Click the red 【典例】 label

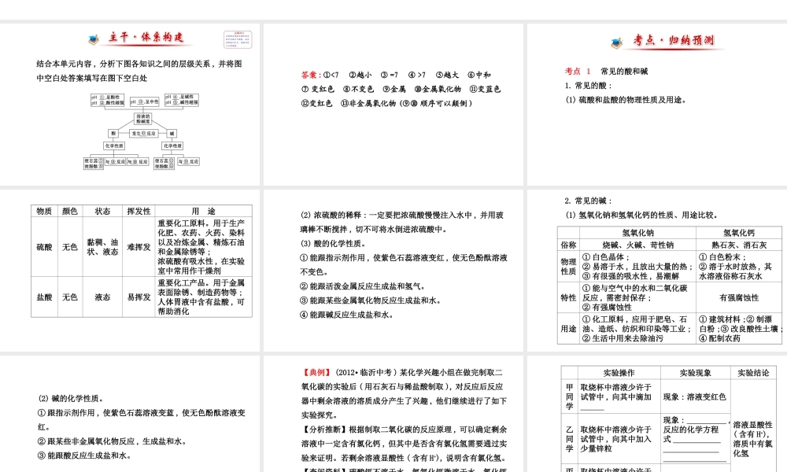pyautogui.click(x=316, y=373)
